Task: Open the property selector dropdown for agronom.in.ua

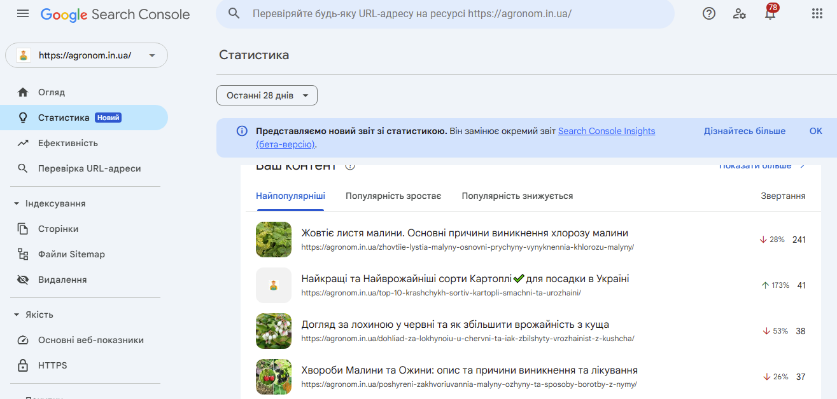Action: click(x=87, y=55)
